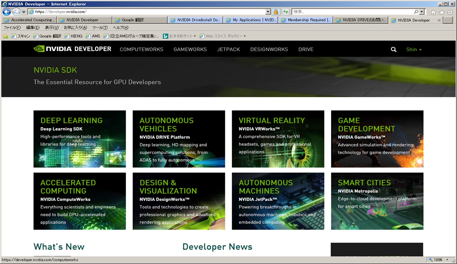The width and height of the screenshot is (457, 264).
Task: Switch to the Google 翻訳 browser tab
Action: click(x=140, y=20)
